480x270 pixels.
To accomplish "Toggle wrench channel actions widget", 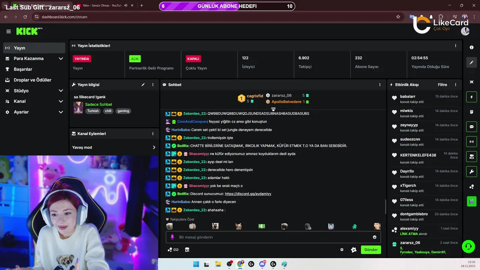I will (471, 171).
